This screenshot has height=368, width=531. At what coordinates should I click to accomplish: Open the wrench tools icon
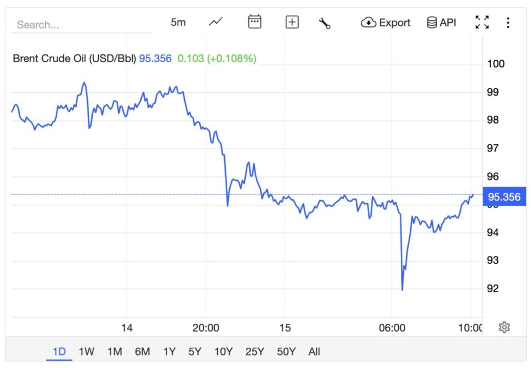pyautogui.click(x=325, y=23)
